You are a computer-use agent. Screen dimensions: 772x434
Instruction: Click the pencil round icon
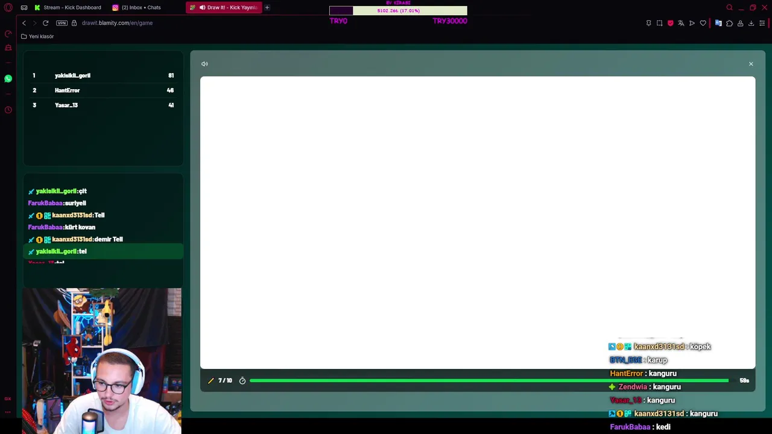210,380
